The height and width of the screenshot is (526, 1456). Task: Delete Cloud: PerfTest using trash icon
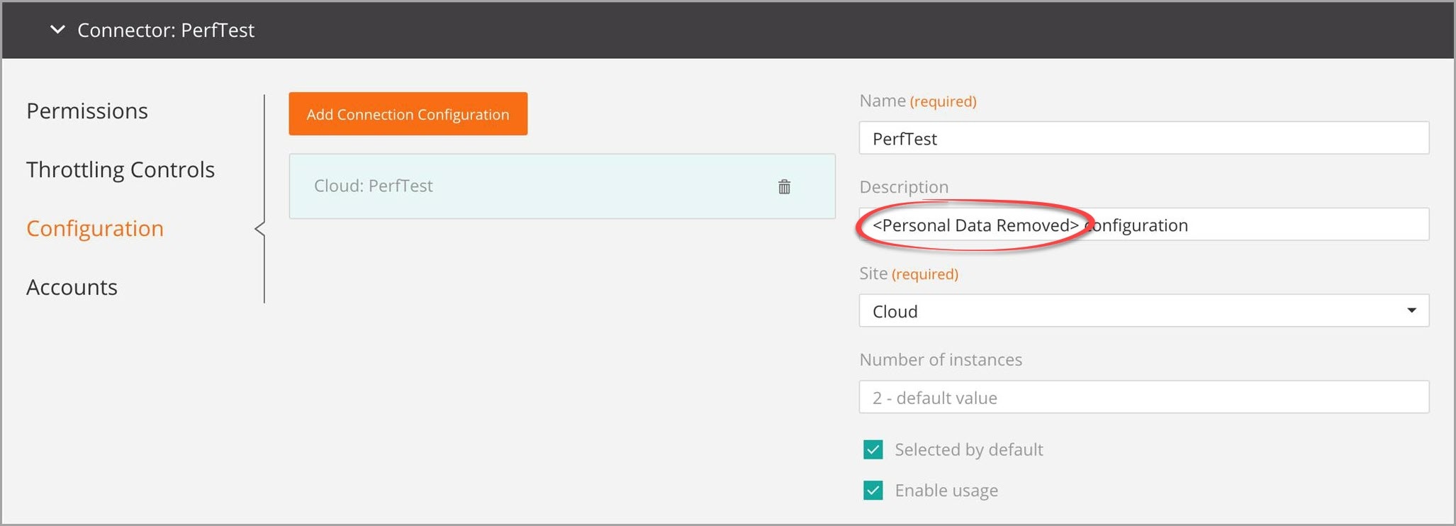pos(784,187)
